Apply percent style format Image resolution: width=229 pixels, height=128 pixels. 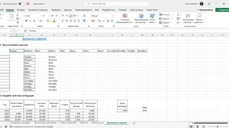click(x=99, y=21)
